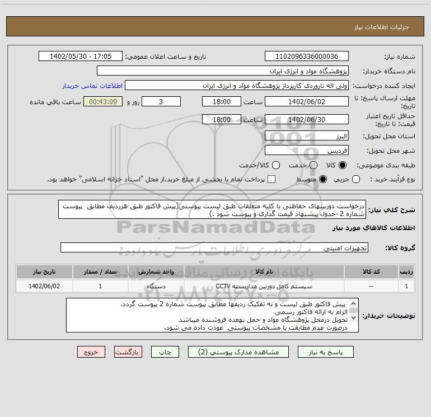Image resolution: width=431 pixels, height=417 pixels.
Task: Select the CCTV system item name cell
Action: pos(264,286)
